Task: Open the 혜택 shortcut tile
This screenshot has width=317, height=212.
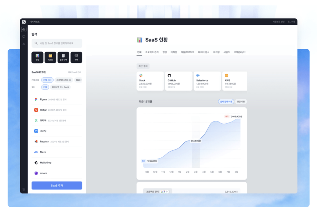Action: pyautogui.click(x=76, y=57)
